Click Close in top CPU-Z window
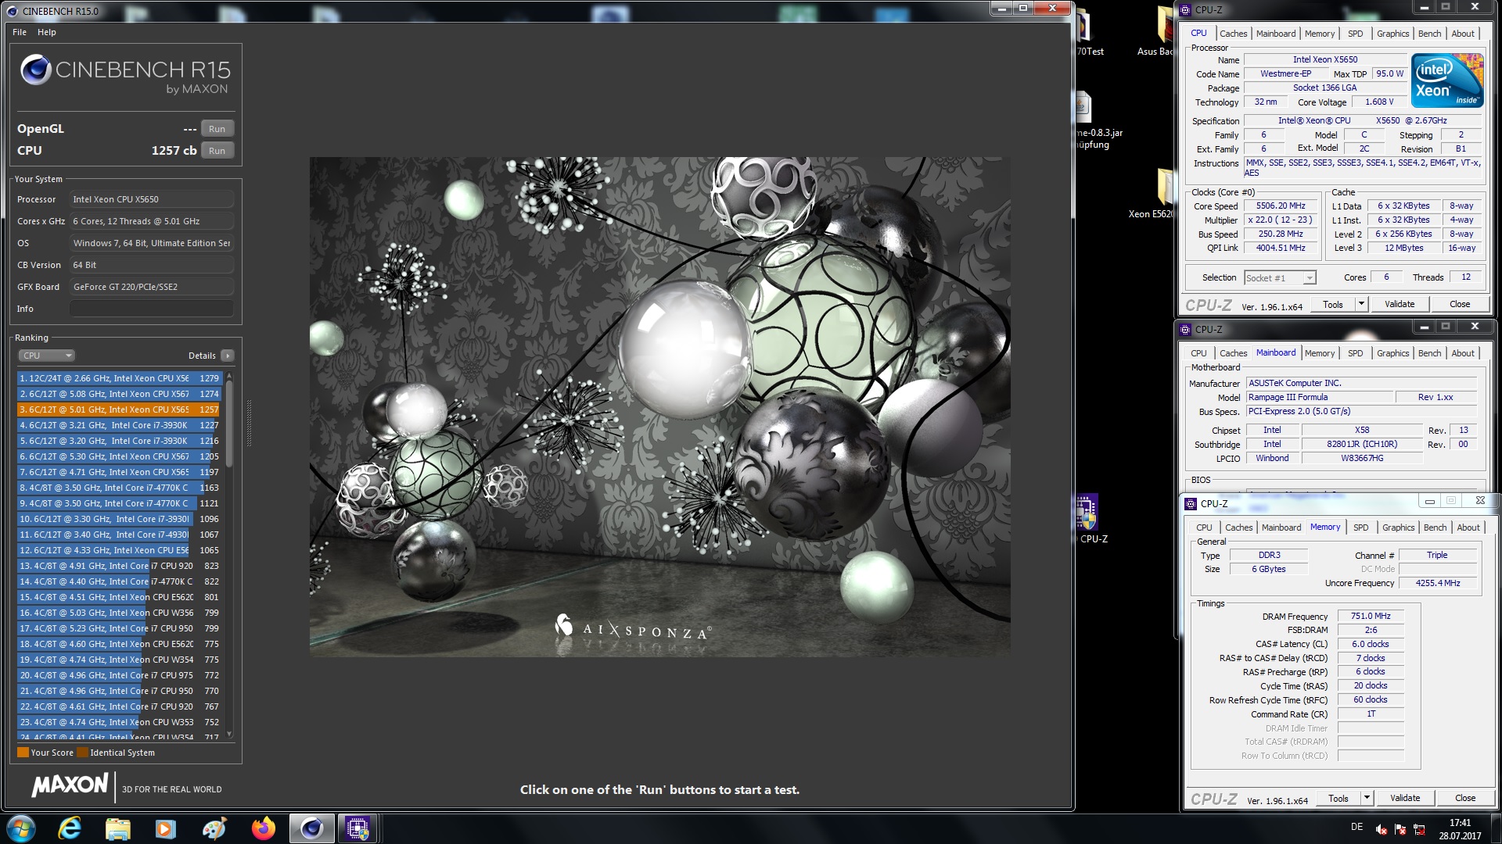1502x844 pixels. tap(1460, 304)
